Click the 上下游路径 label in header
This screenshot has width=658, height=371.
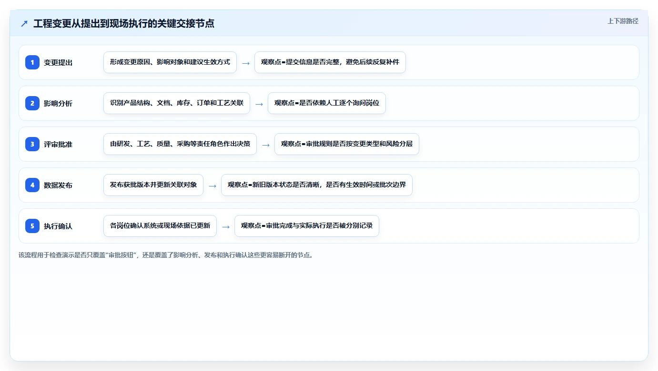(623, 21)
